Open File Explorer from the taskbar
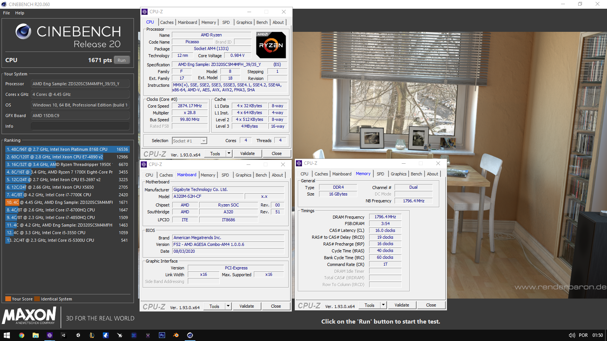Screen dimensions: 607x341 click(35, 335)
